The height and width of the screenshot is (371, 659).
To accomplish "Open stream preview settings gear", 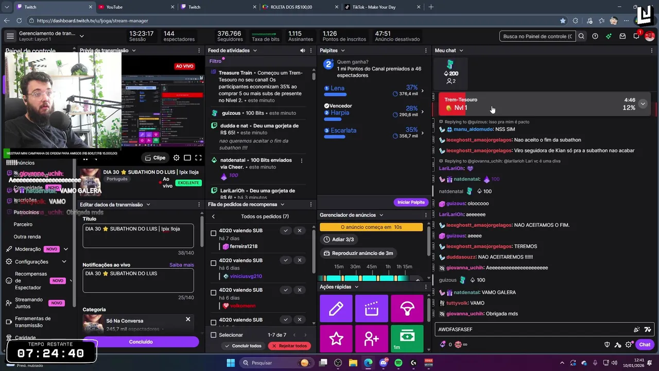I will 177,158.
